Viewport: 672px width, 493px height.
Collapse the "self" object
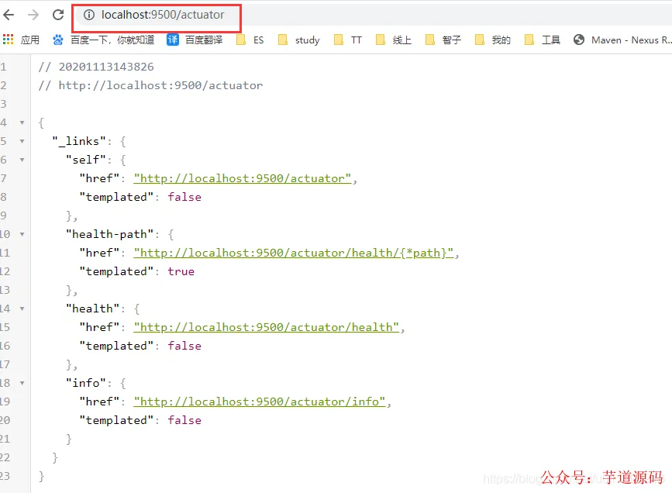point(22,160)
